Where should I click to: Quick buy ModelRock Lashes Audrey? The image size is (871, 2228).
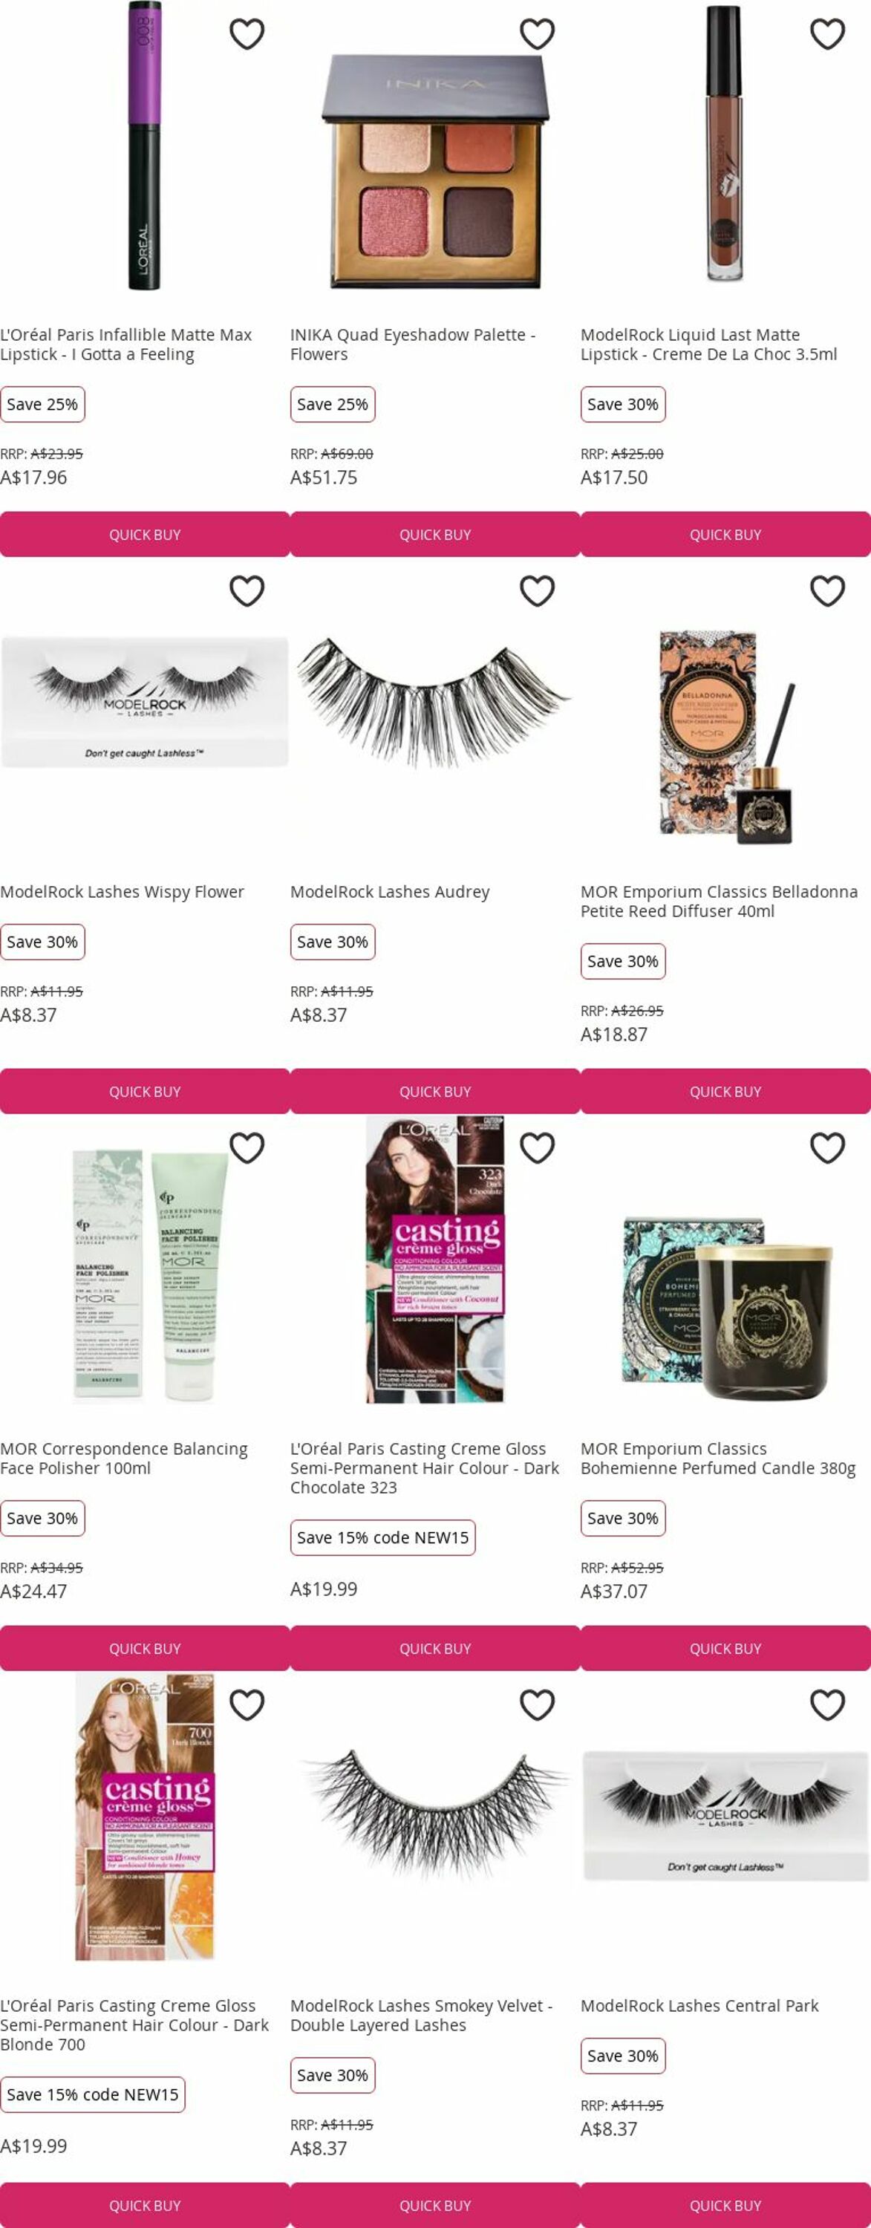(435, 1092)
